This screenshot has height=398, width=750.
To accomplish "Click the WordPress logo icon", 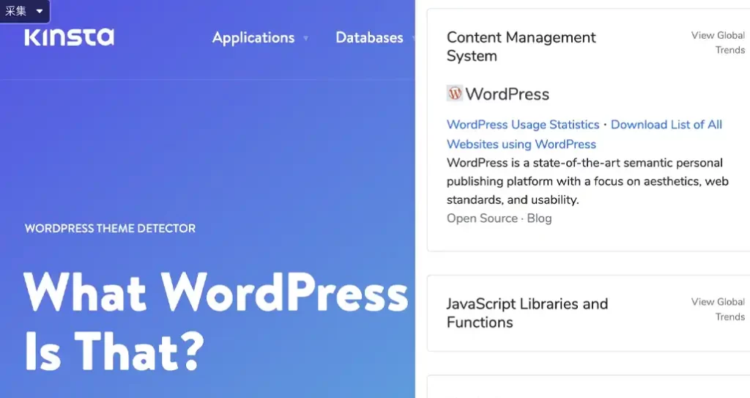I will coord(455,93).
